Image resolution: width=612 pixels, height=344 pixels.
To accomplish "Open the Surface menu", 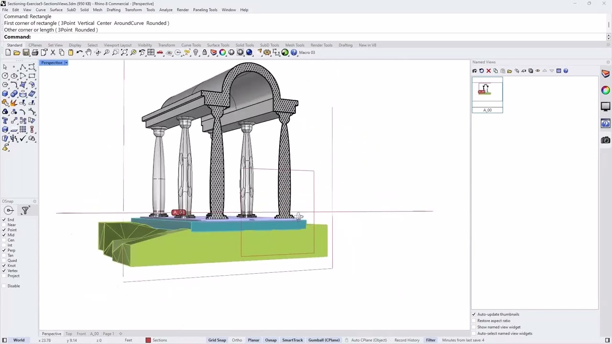I will click(56, 10).
